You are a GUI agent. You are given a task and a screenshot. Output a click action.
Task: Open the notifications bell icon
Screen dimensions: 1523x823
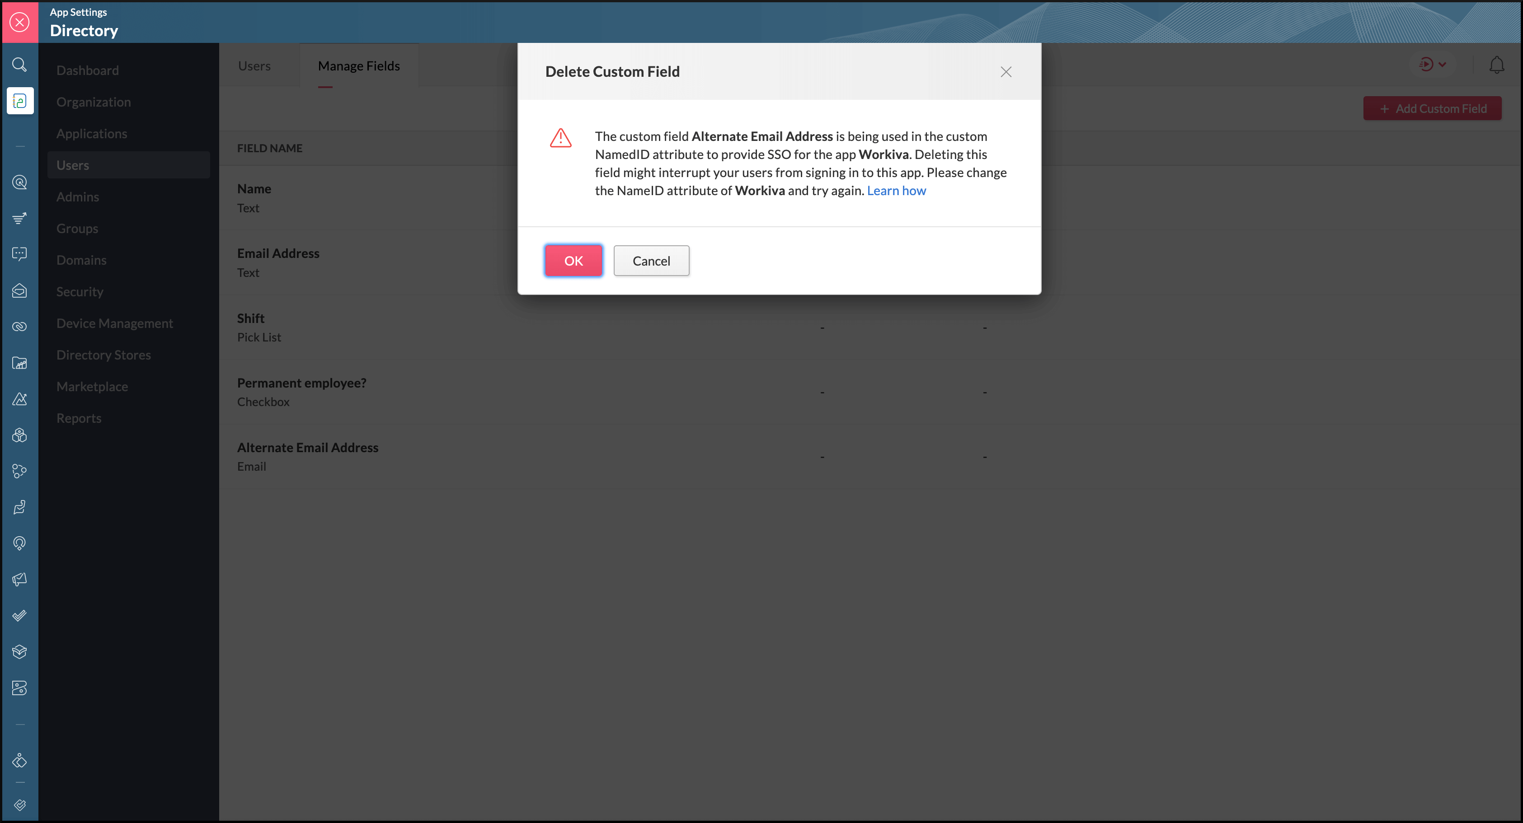point(1496,65)
